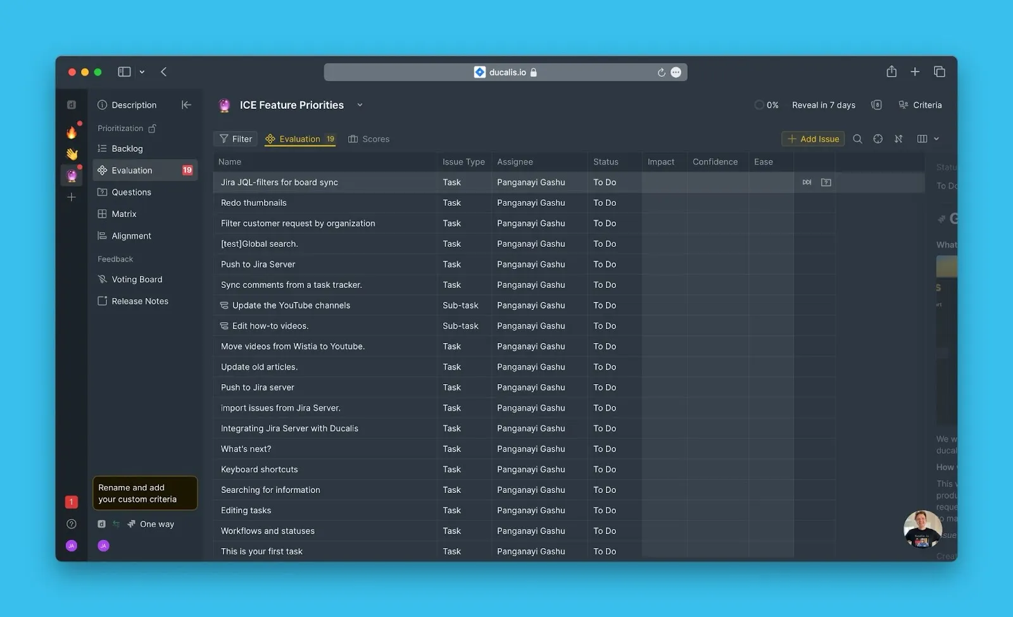Toggle the sidebar button in Safari toolbar
Screen dimensions: 1013x617
pyautogui.click(x=124, y=72)
